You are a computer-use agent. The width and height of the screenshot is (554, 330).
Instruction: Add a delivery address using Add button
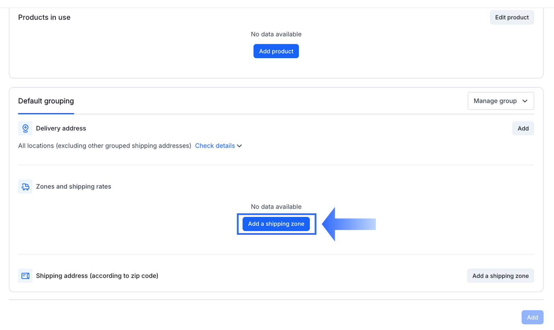(523, 128)
